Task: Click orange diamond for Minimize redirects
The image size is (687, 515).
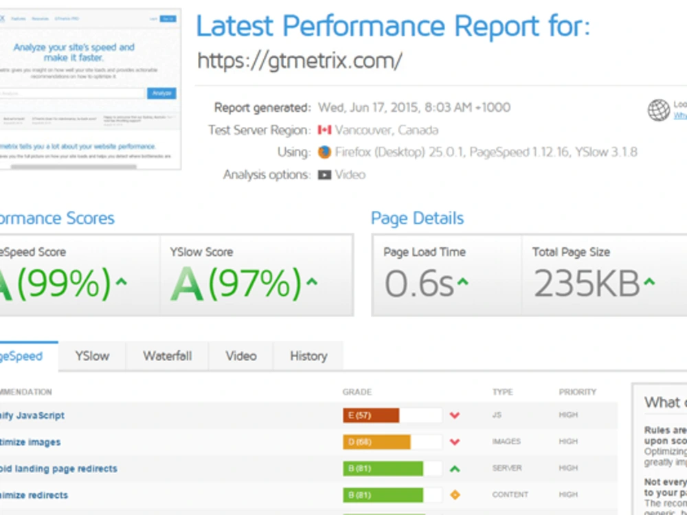Action: click(455, 495)
